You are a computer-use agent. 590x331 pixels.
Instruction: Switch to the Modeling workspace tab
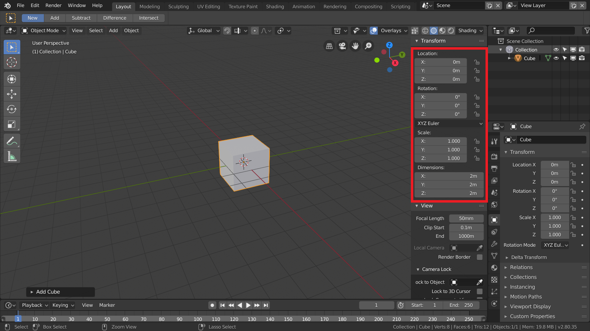(x=150, y=6)
